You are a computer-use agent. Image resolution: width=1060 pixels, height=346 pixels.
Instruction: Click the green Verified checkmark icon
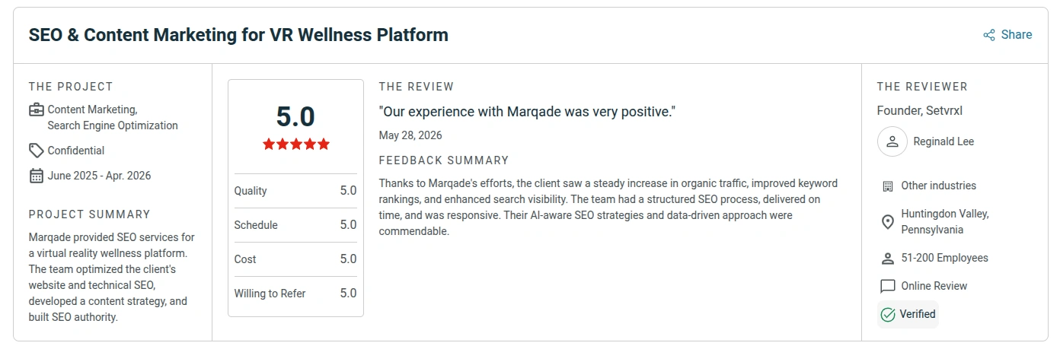[887, 314]
